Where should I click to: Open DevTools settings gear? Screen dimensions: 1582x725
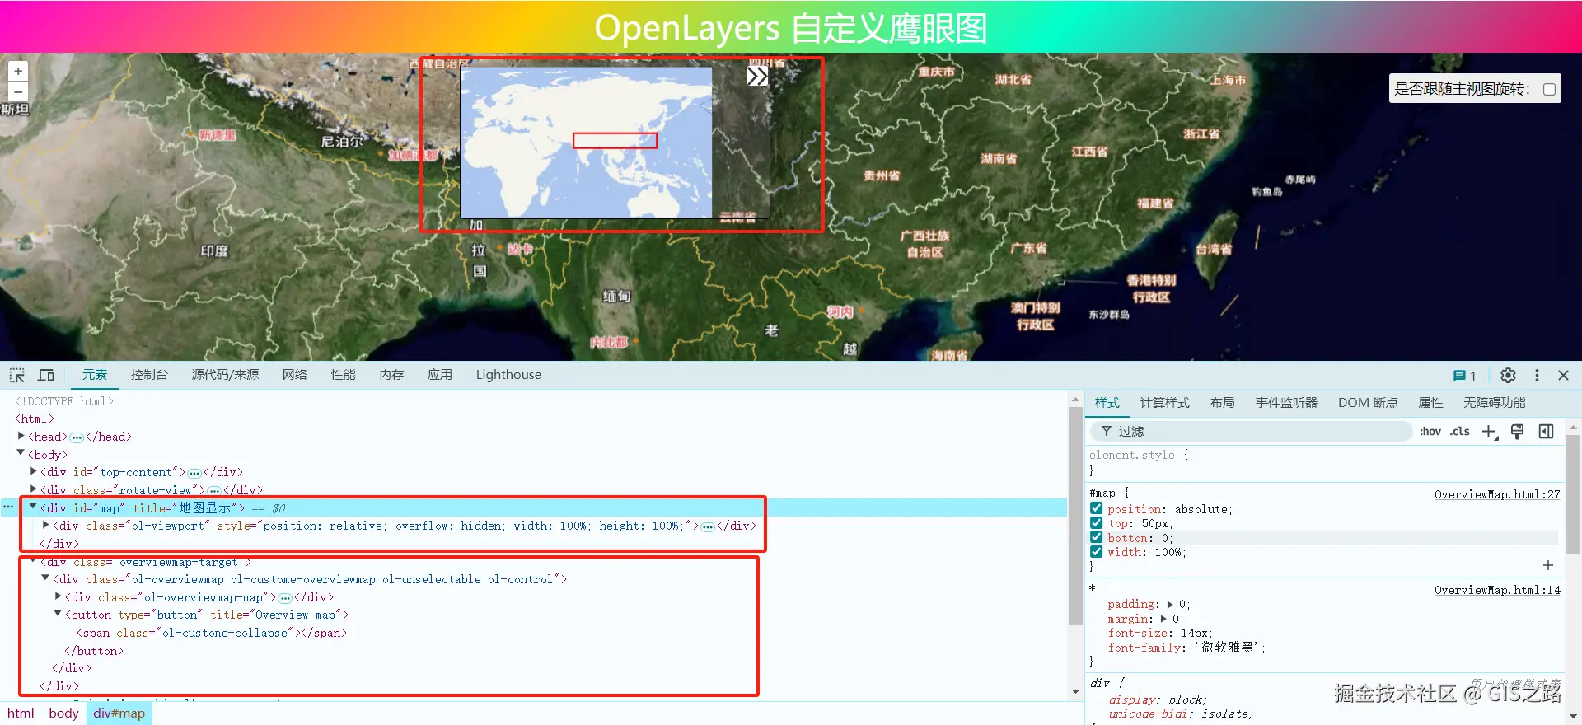click(x=1508, y=375)
